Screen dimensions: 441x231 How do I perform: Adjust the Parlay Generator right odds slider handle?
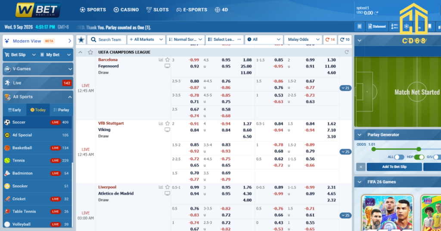click(419, 149)
